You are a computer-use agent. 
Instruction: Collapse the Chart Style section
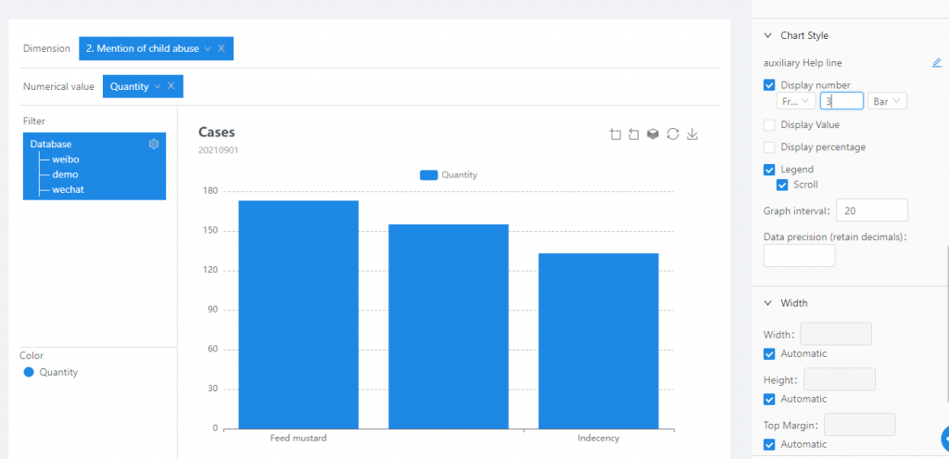coord(767,35)
